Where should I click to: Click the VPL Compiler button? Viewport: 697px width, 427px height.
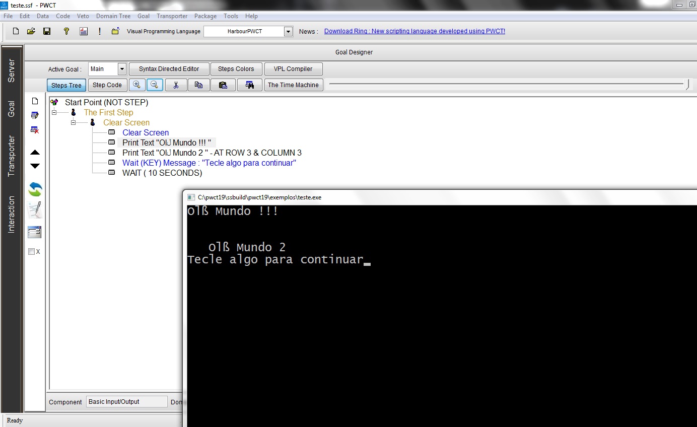tap(293, 69)
